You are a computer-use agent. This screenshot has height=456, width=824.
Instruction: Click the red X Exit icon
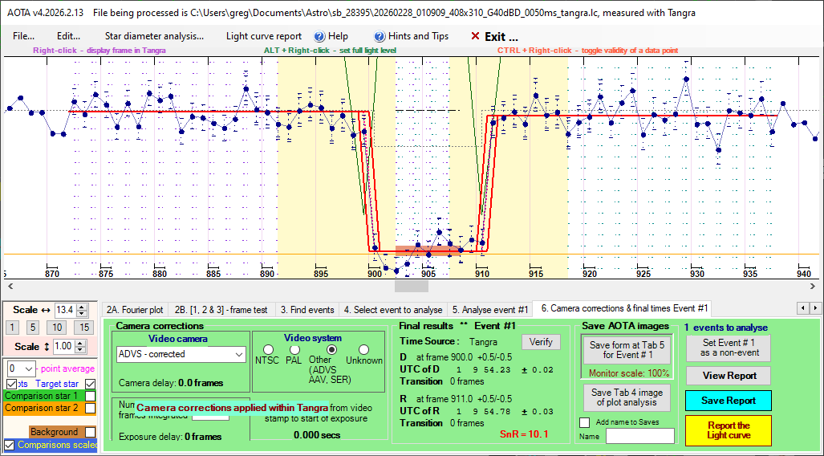pyautogui.click(x=476, y=36)
